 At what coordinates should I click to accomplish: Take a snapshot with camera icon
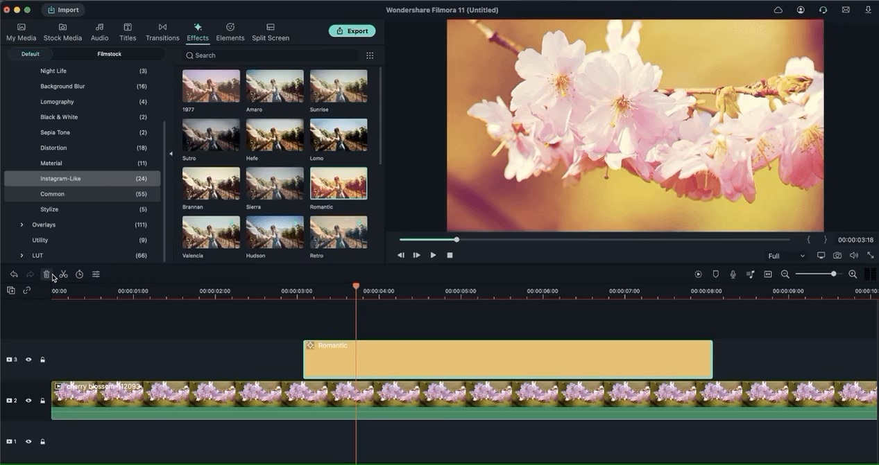837,256
